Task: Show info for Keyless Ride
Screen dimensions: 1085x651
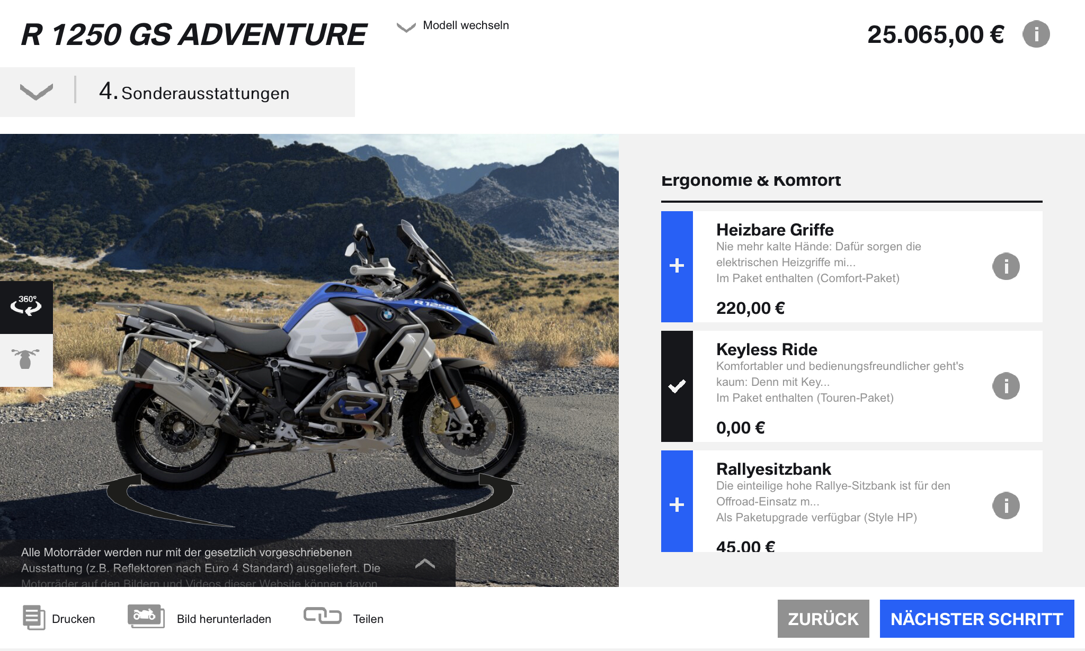Action: pyautogui.click(x=1006, y=386)
